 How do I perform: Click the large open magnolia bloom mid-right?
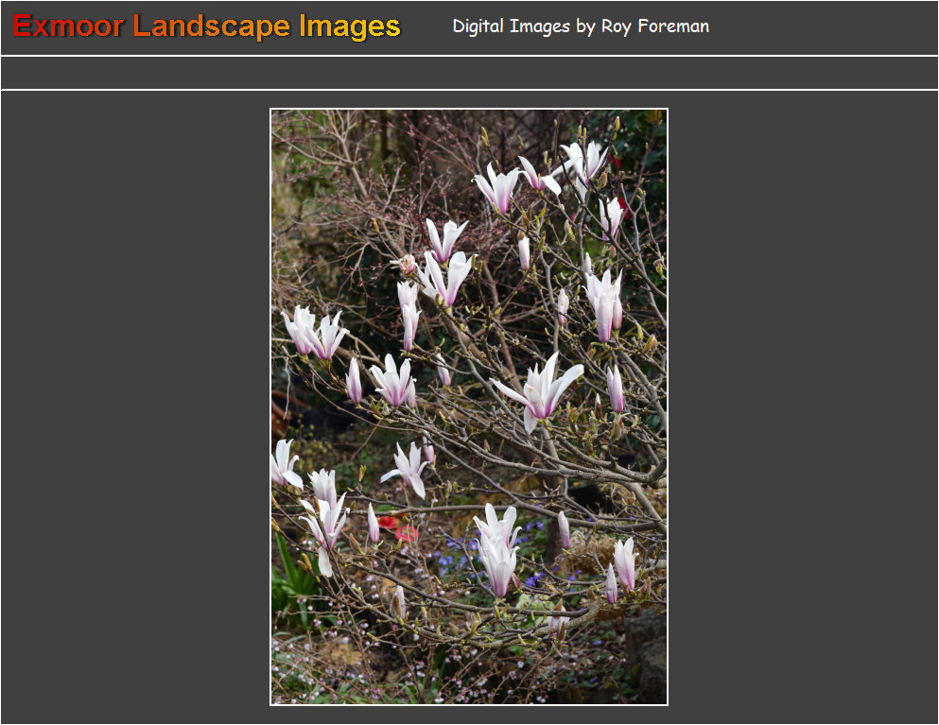542,388
